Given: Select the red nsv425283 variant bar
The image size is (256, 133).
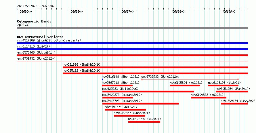Looking at the screenshot, I should tap(148, 92).
